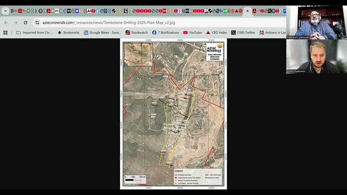
Task: Switch to the black C logo tab
Action: coord(126,11)
